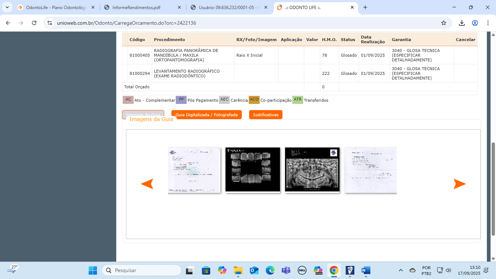Open the Chrome downloads icon
496x279 pixels.
462,23
